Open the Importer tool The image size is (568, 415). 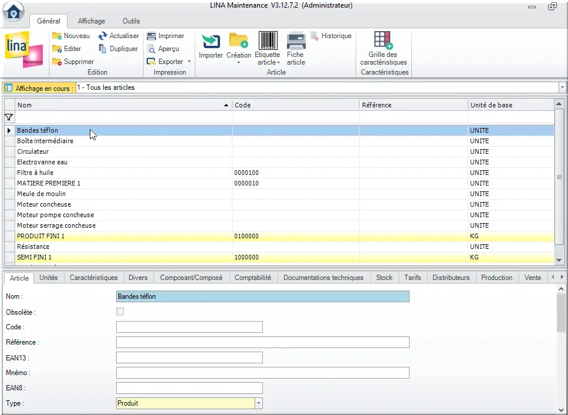tap(211, 41)
